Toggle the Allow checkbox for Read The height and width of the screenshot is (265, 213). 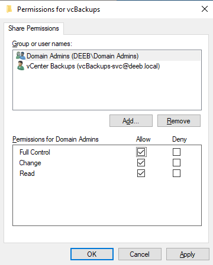pos(141,174)
